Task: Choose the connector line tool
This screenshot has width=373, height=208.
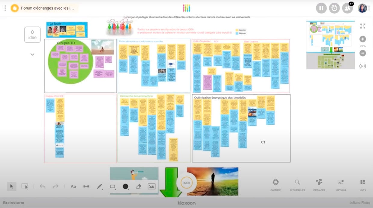Action: tap(86, 186)
